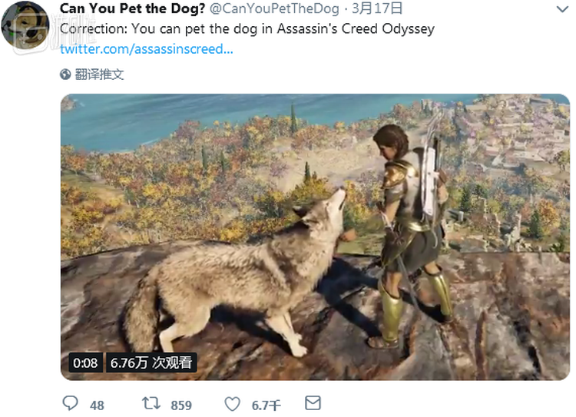
Task: Open the twitter.com/assassinscreed link
Action: point(147,49)
